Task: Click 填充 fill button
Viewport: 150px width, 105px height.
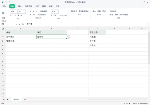Action: point(111,15)
